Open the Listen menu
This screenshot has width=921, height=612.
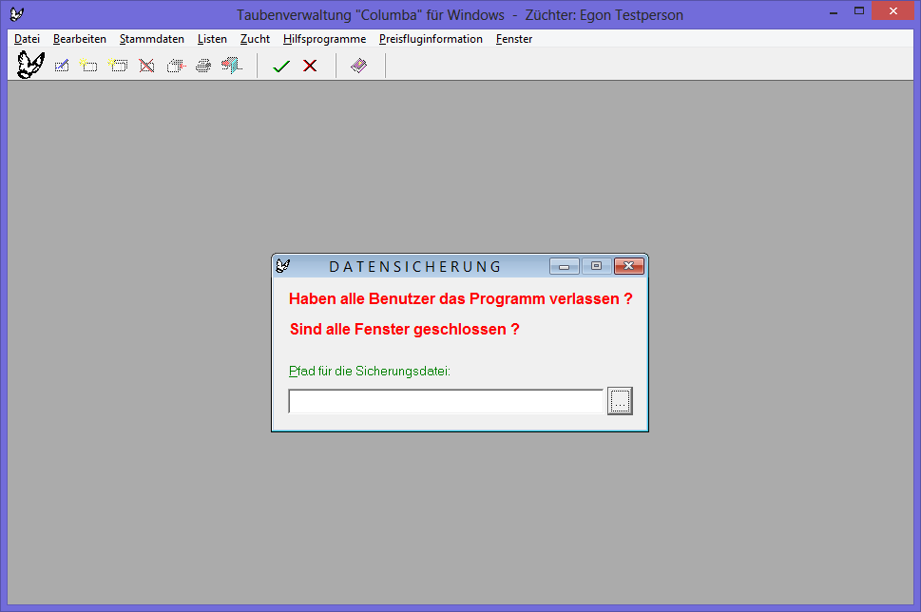coord(212,39)
